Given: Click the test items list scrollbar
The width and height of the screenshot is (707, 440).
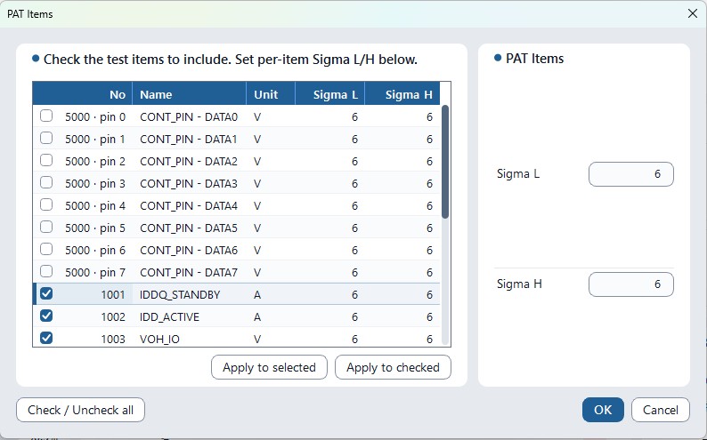Looking at the screenshot, I should (x=445, y=162).
